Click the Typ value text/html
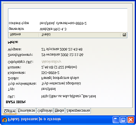The image size is (136, 125). click(x=48, y=89)
